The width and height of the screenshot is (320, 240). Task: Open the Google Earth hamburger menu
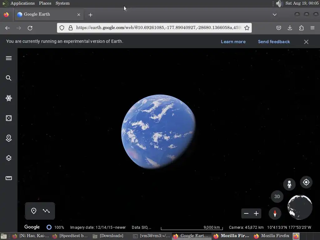pos(8,58)
